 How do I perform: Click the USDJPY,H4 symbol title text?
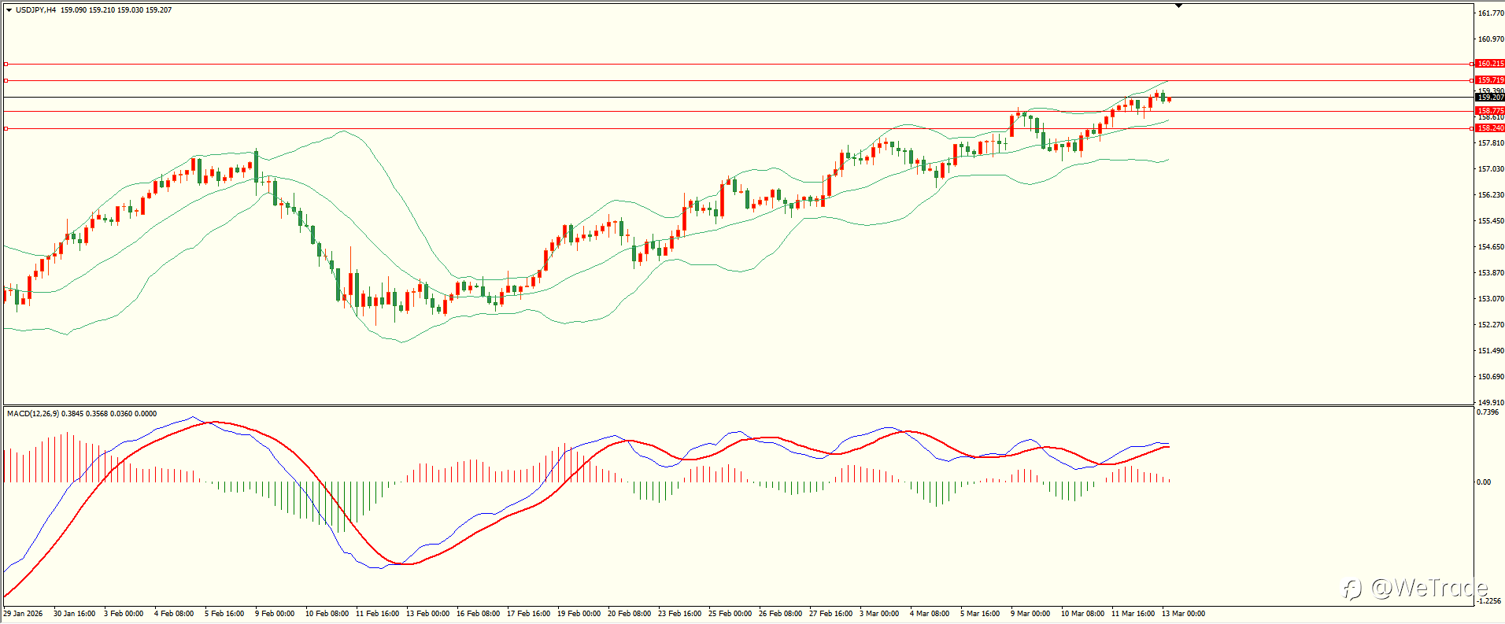(x=35, y=10)
